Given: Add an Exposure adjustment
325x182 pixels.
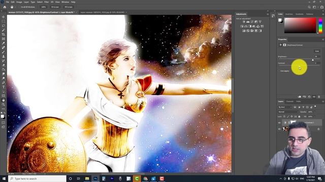Looking at the screenshot, I should [256, 22].
